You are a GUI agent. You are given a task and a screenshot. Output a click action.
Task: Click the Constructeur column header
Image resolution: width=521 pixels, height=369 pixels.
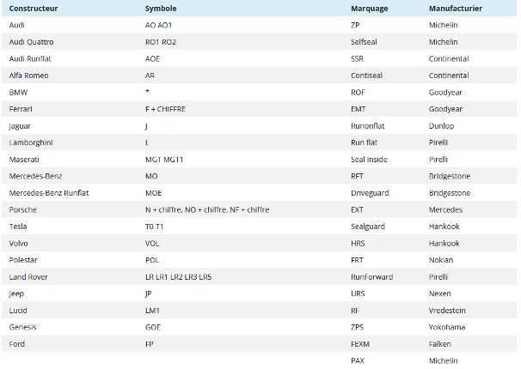coord(32,9)
